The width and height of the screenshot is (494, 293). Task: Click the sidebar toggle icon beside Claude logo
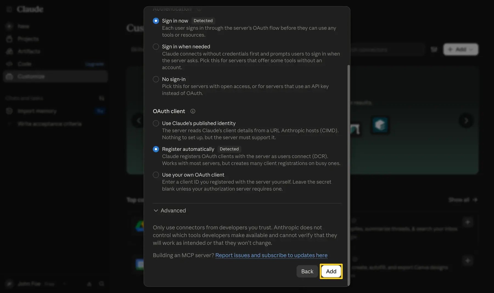9,9
